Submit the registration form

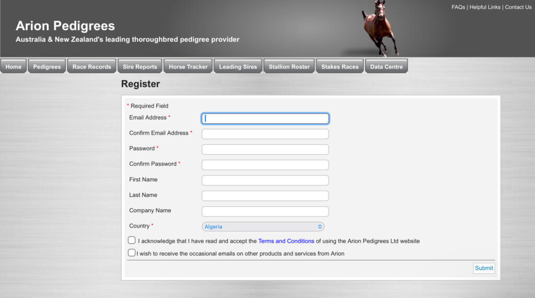point(484,268)
